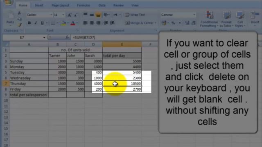
Task: Open the Data tab
Action: point(102,5)
